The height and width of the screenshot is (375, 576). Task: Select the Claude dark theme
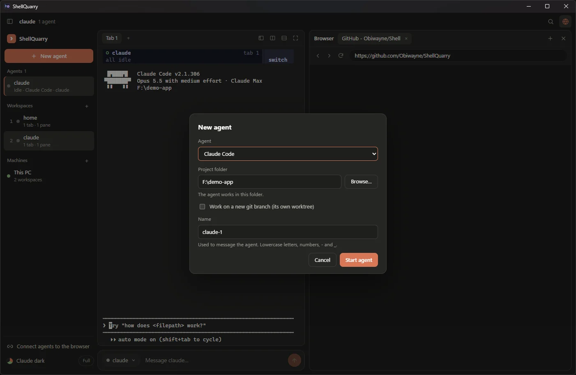click(x=30, y=361)
